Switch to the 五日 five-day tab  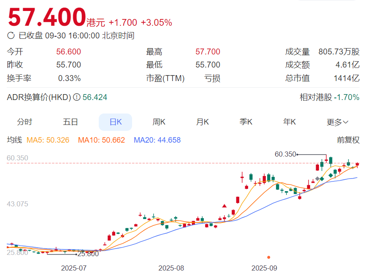70,122
